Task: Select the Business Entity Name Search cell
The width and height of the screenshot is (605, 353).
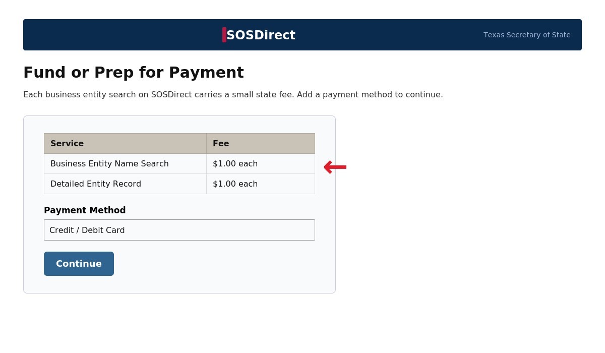Action: pos(126,164)
